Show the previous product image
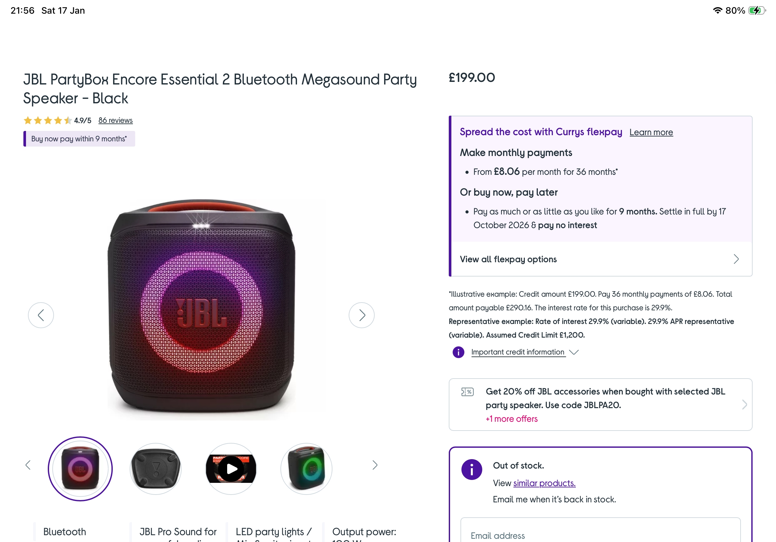776x542 pixels. point(41,315)
